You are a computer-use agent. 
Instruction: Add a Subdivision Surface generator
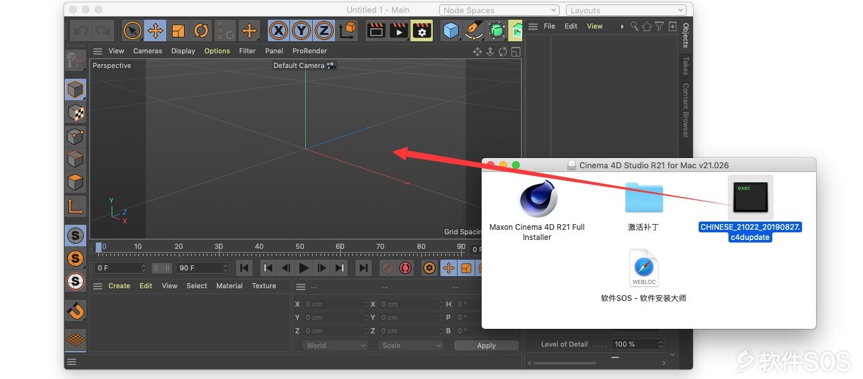coord(497,30)
